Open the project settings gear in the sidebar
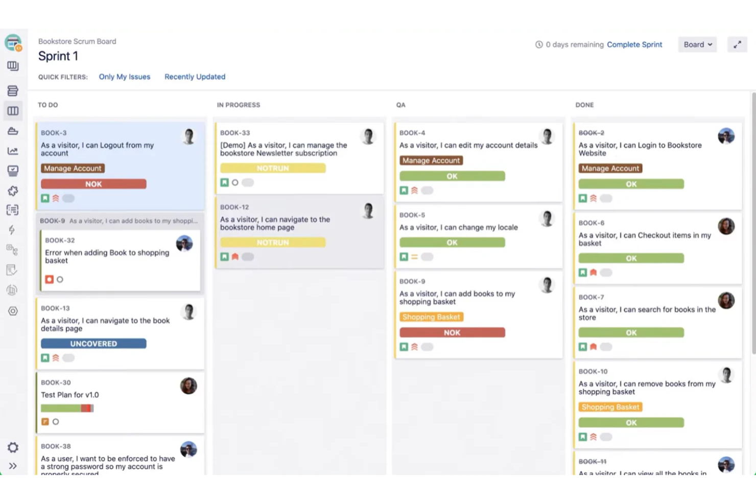This screenshot has width=756, height=504. click(13, 447)
